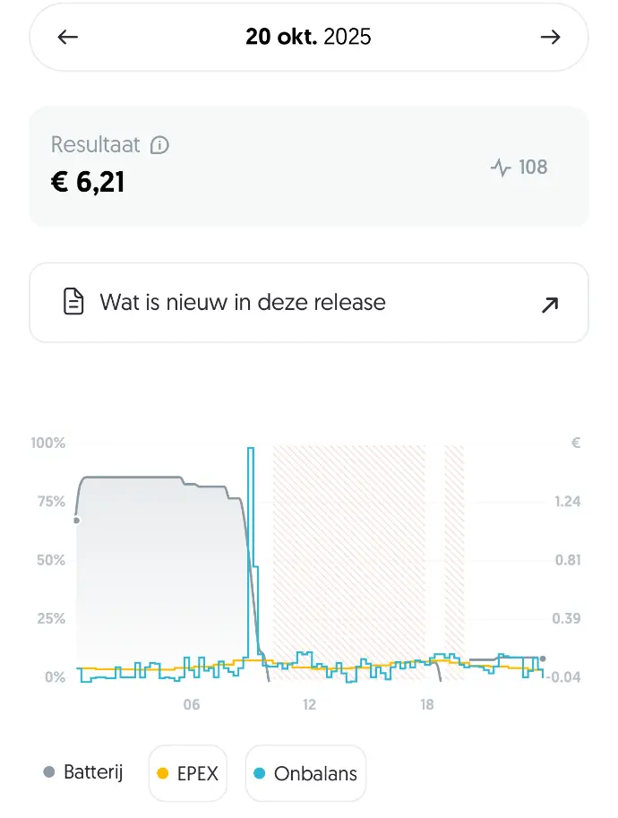The image size is (618, 818).
Task: Toggle the EPEX series in the legend
Action: [x=188, y=772]
